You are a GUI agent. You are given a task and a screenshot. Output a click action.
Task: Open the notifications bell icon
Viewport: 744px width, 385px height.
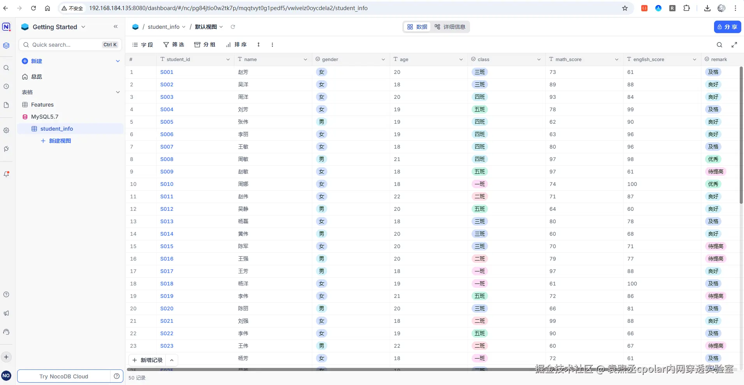click(6, 174)
